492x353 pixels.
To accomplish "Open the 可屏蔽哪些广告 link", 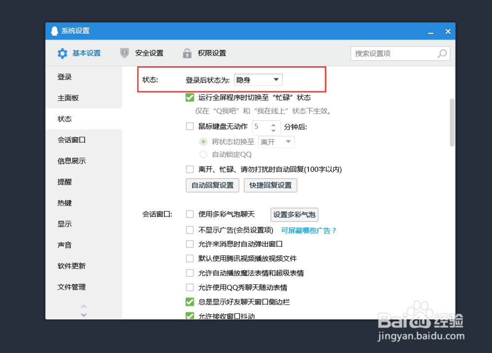I will (308, 230).
